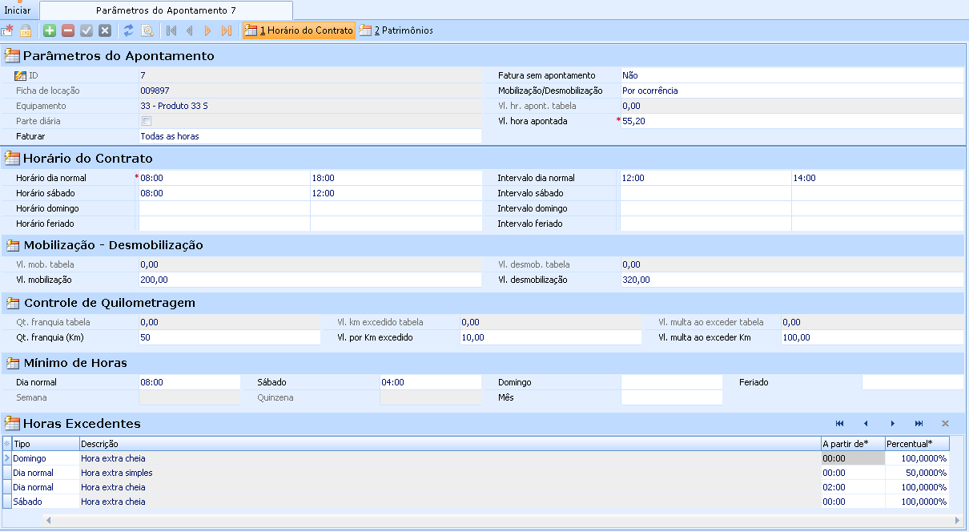Select the Hora extra simples description cell

[x=450, y=473]
